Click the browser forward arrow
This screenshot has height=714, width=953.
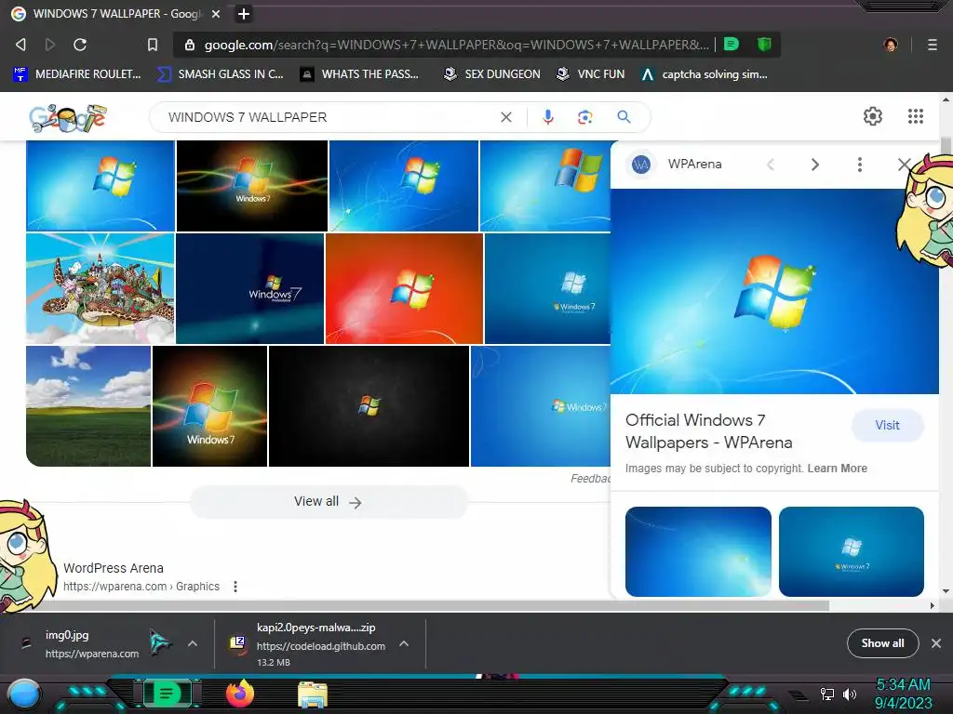50,45
